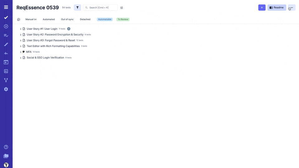Open the Analytics chart icon in sidebar

pos(6,71)
